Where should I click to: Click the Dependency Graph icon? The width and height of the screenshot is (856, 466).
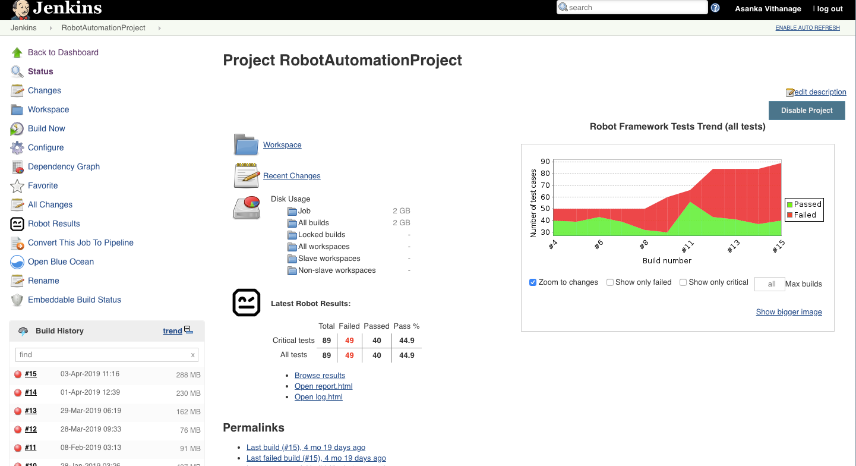17,166
